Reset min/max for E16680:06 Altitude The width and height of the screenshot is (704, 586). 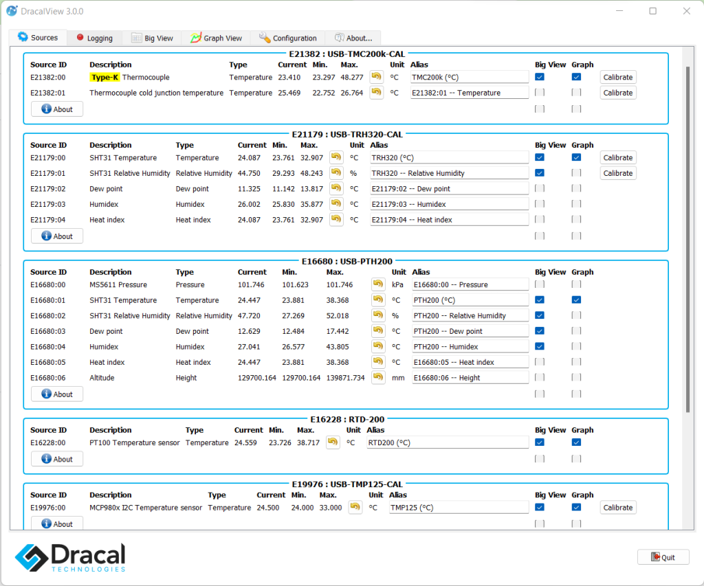point(378,377)
